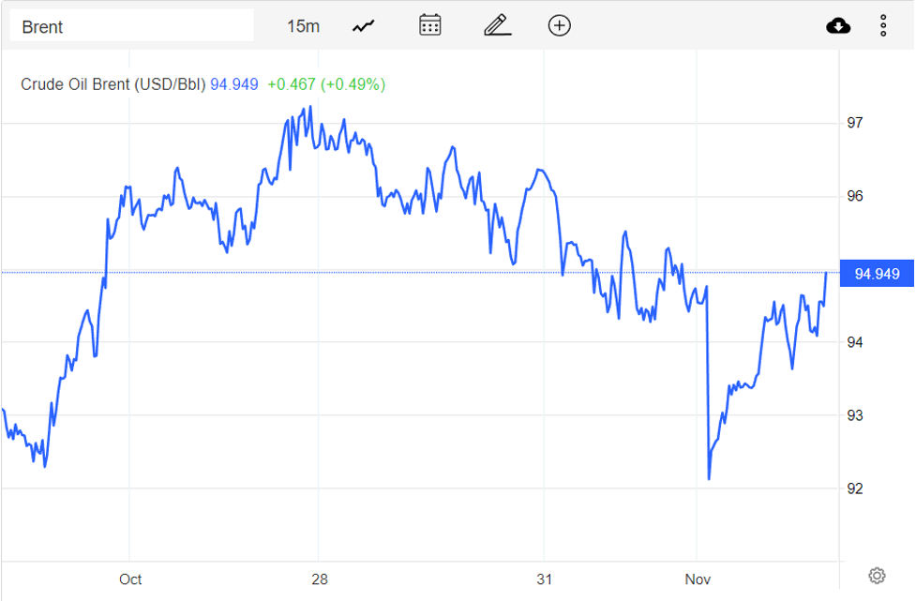Open the settings gear icon

[x=877, y=575]
